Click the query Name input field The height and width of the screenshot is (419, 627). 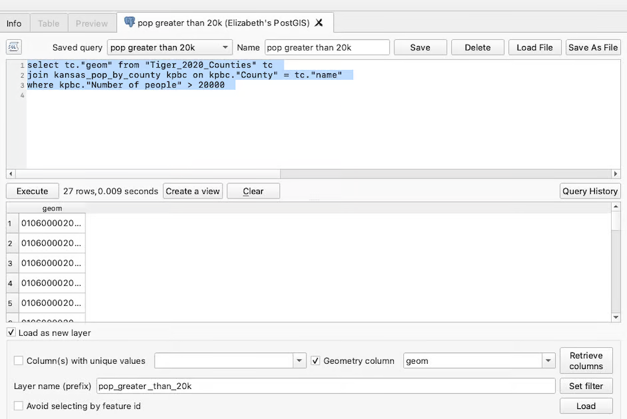[327, 47]
